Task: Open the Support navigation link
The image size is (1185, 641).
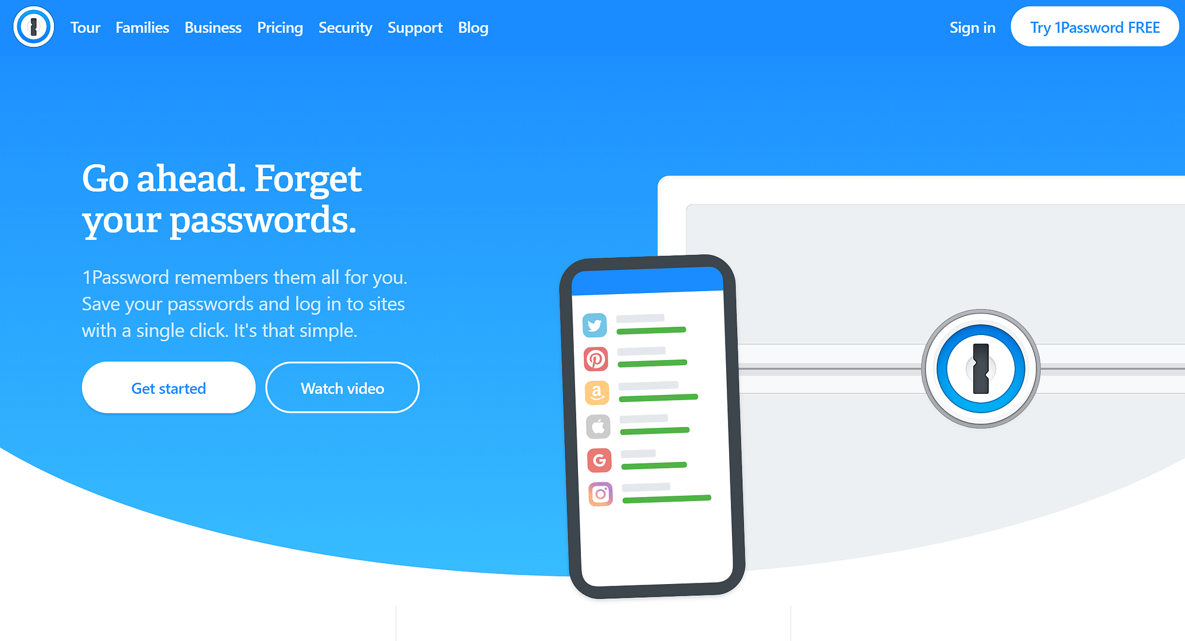Action: pos(416,28)
